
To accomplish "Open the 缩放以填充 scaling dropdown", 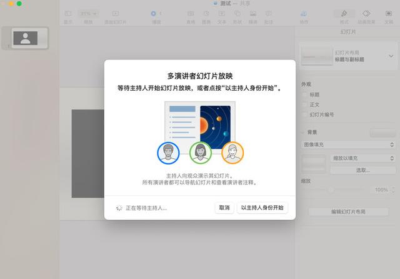I will tap(363, 158).
